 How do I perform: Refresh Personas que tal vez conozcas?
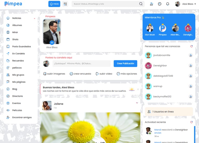(191, 46)
